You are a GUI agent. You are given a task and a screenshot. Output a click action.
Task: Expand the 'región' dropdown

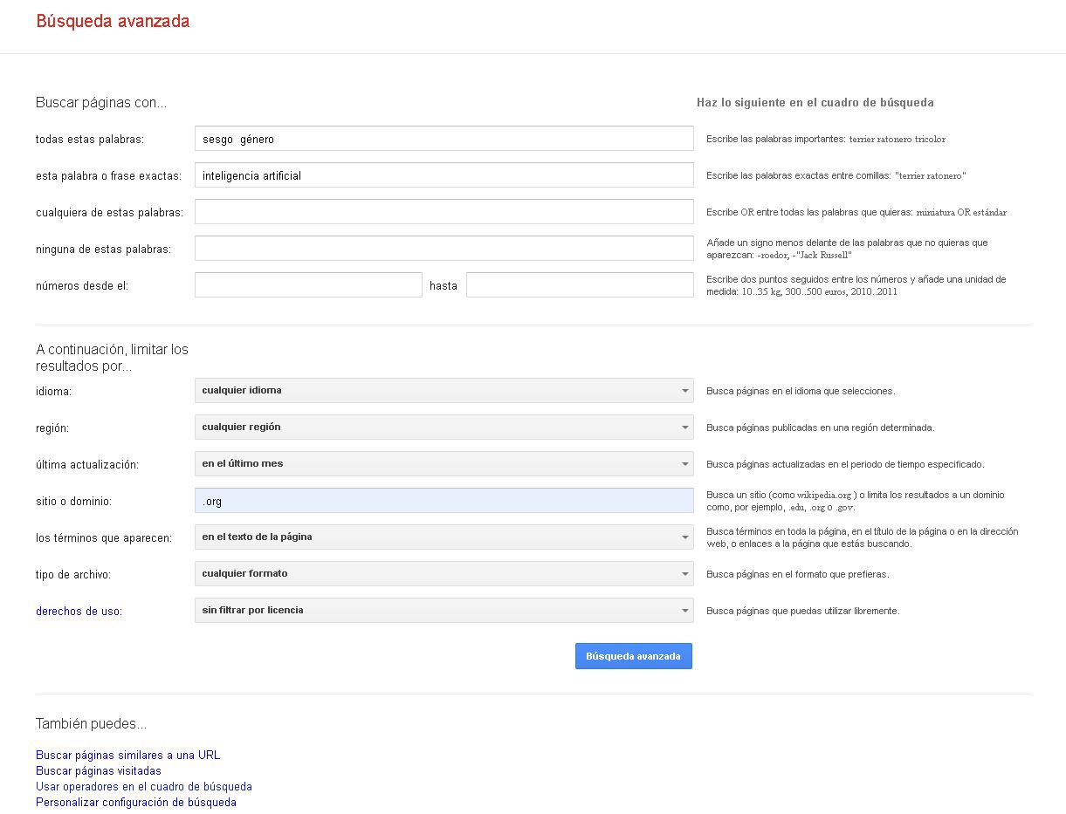click(x=444, y=428)
